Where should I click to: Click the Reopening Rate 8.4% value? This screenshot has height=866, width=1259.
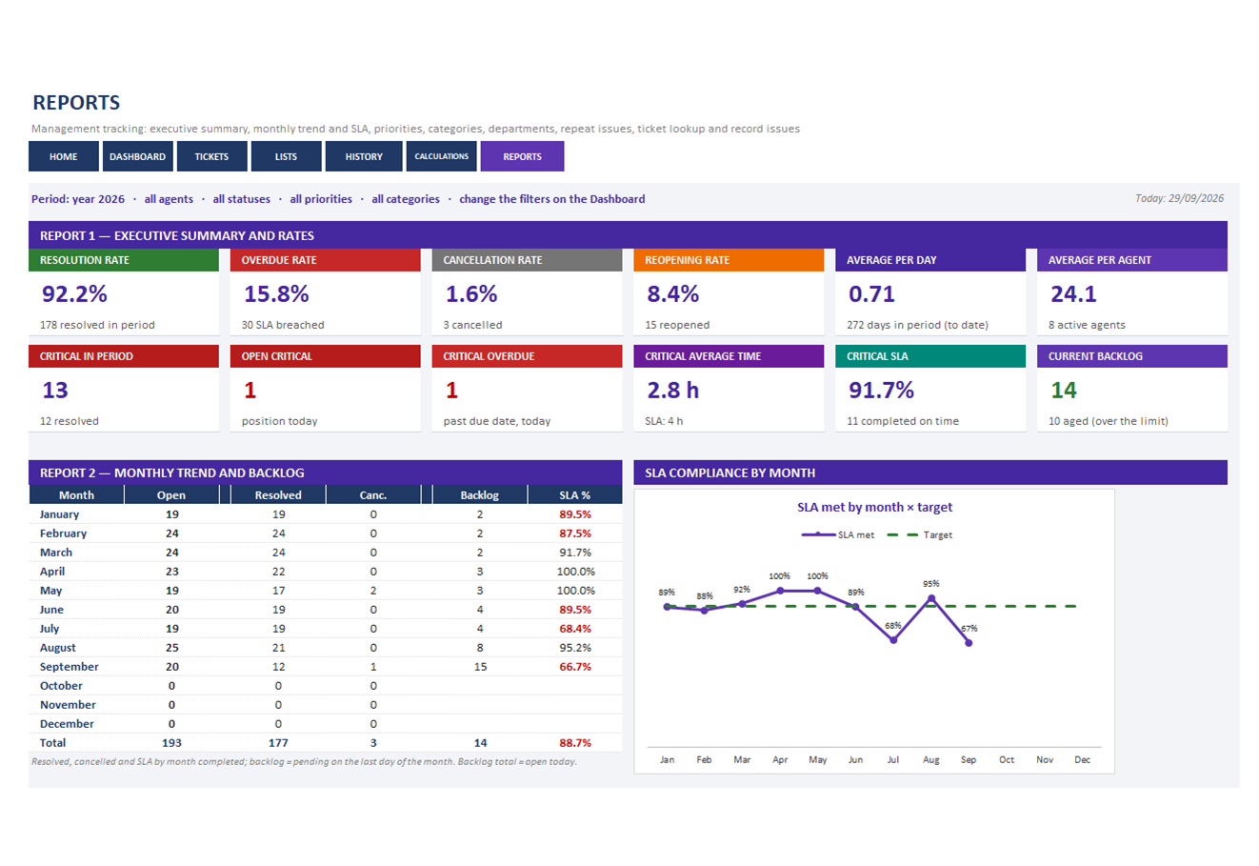click(x=673, y=293)
